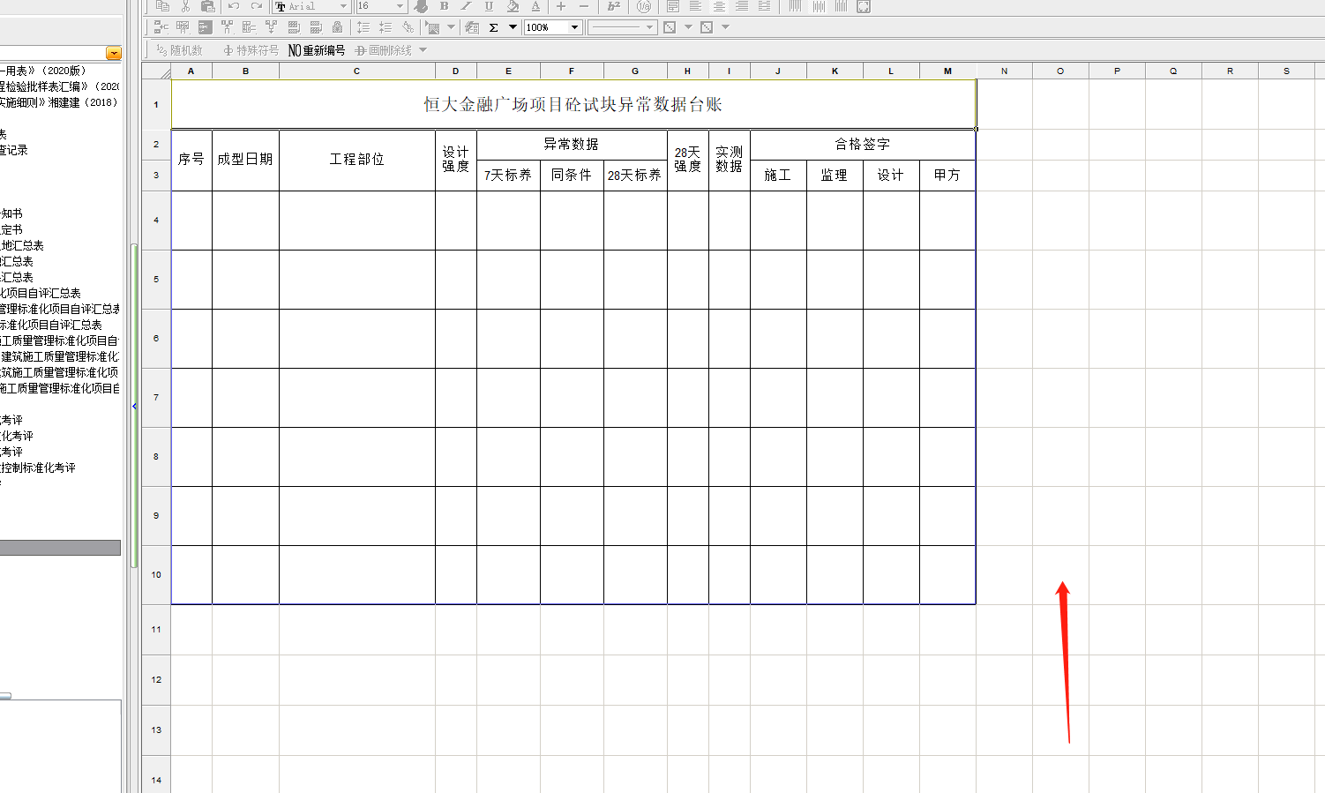Select the 异常数据 header cell
Screen dimensions: 1325x793
572,145
